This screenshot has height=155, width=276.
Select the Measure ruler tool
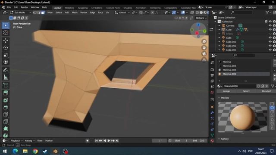click(6, 77)
